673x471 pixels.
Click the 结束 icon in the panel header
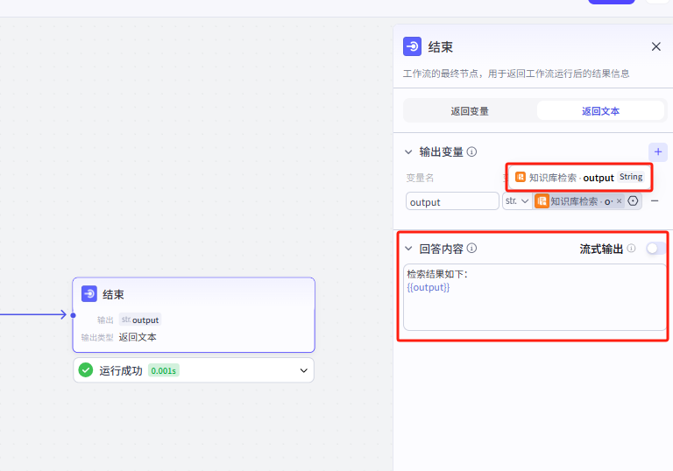pyautogui.click(x=412, y=46)
